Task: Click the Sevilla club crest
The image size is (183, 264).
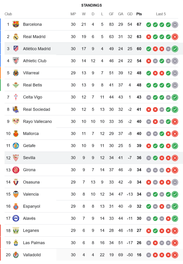Action: point(16,158)
